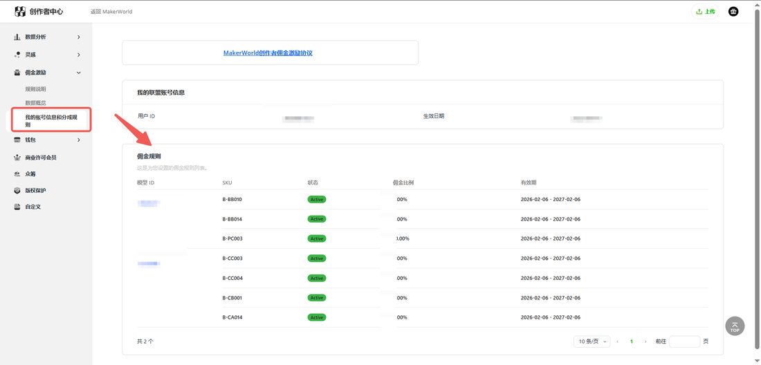Open 规则说明 submenu item
761x365 pixels.
pyautogui.click(x=35, y=89)
